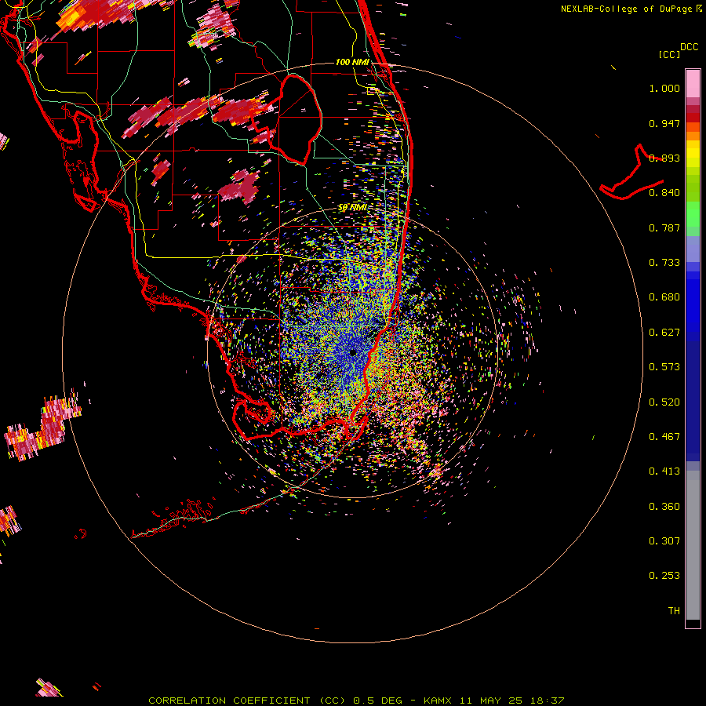This screenshot has height=706, width=706.
Task: Select the 0.520 colorbar value label
Action: coord(664,402)
